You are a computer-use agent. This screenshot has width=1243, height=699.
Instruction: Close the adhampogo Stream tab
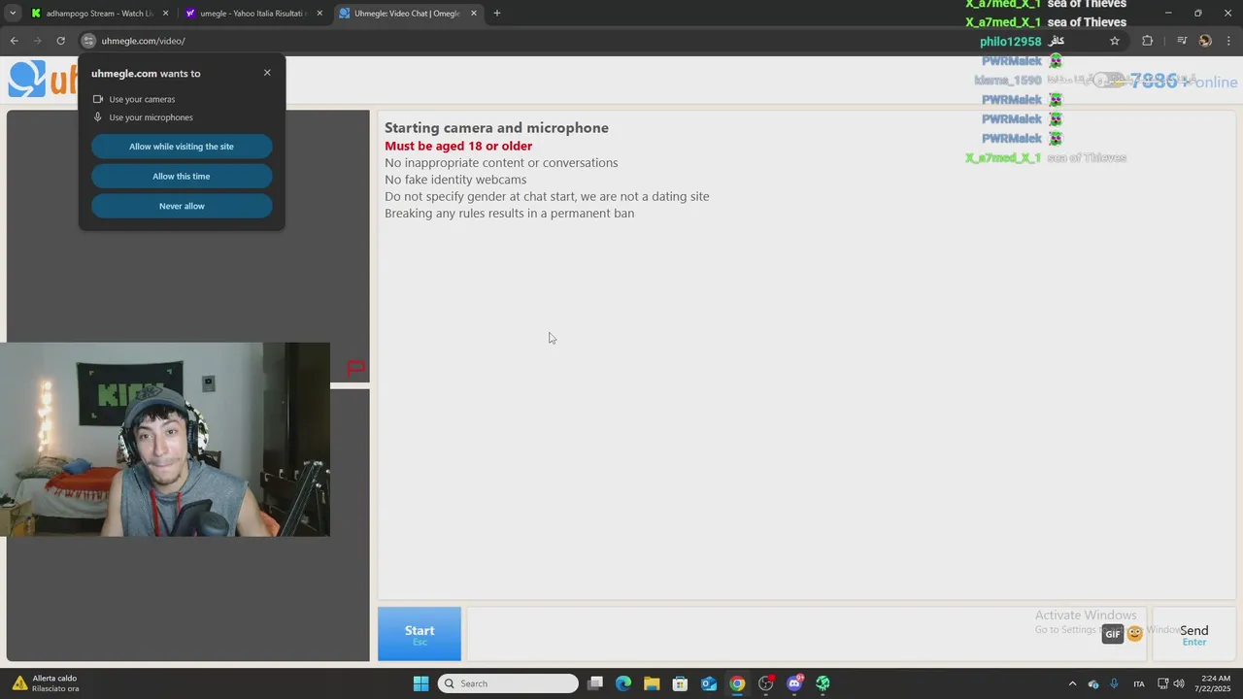(x=165, y=14)
